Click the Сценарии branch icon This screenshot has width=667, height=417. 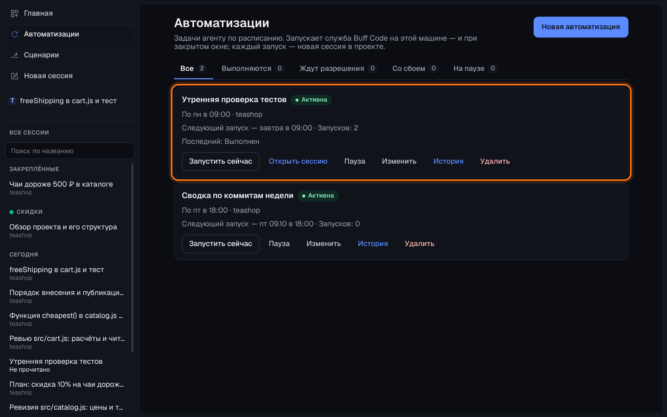point(14,55)
